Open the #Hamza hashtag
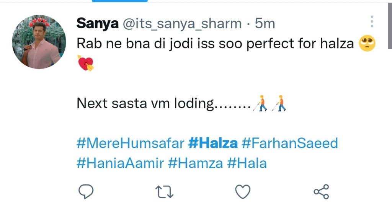Viewport: 392px width, 204px height. pos(195,163)
